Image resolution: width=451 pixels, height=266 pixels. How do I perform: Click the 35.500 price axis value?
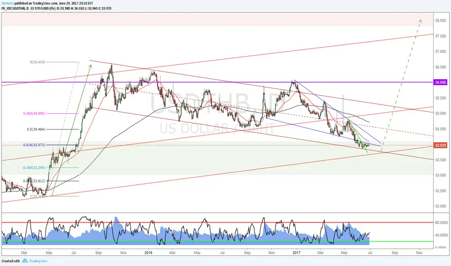click(x=440, y=98)
